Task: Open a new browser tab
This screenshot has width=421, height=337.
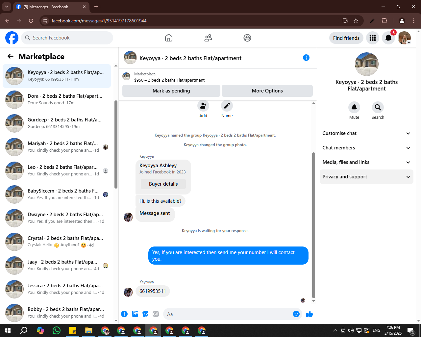Action: coord(96,7)
